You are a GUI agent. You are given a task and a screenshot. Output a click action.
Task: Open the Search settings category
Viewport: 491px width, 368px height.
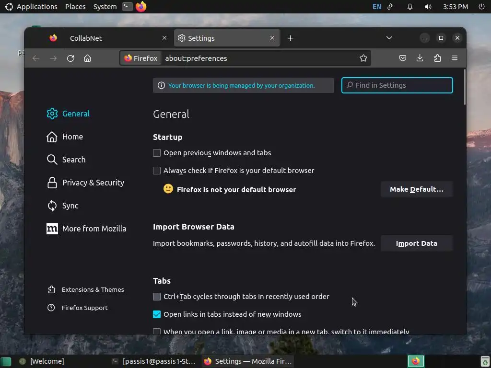coord(66,160)
